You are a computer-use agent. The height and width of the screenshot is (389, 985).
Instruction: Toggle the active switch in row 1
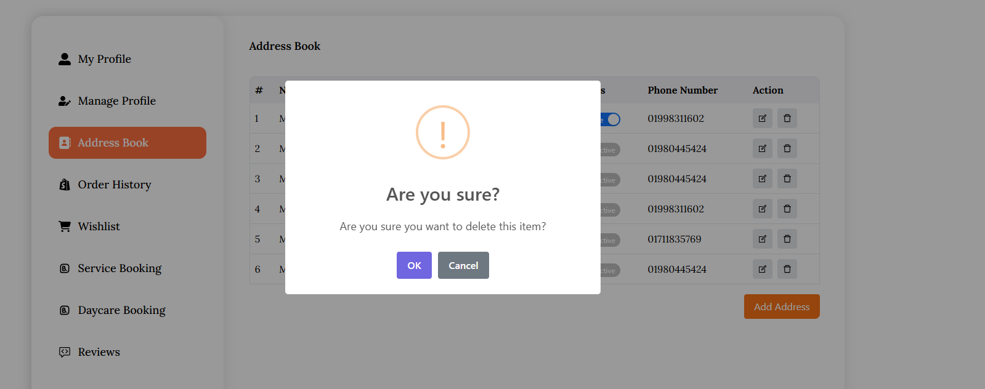point(610,119)
